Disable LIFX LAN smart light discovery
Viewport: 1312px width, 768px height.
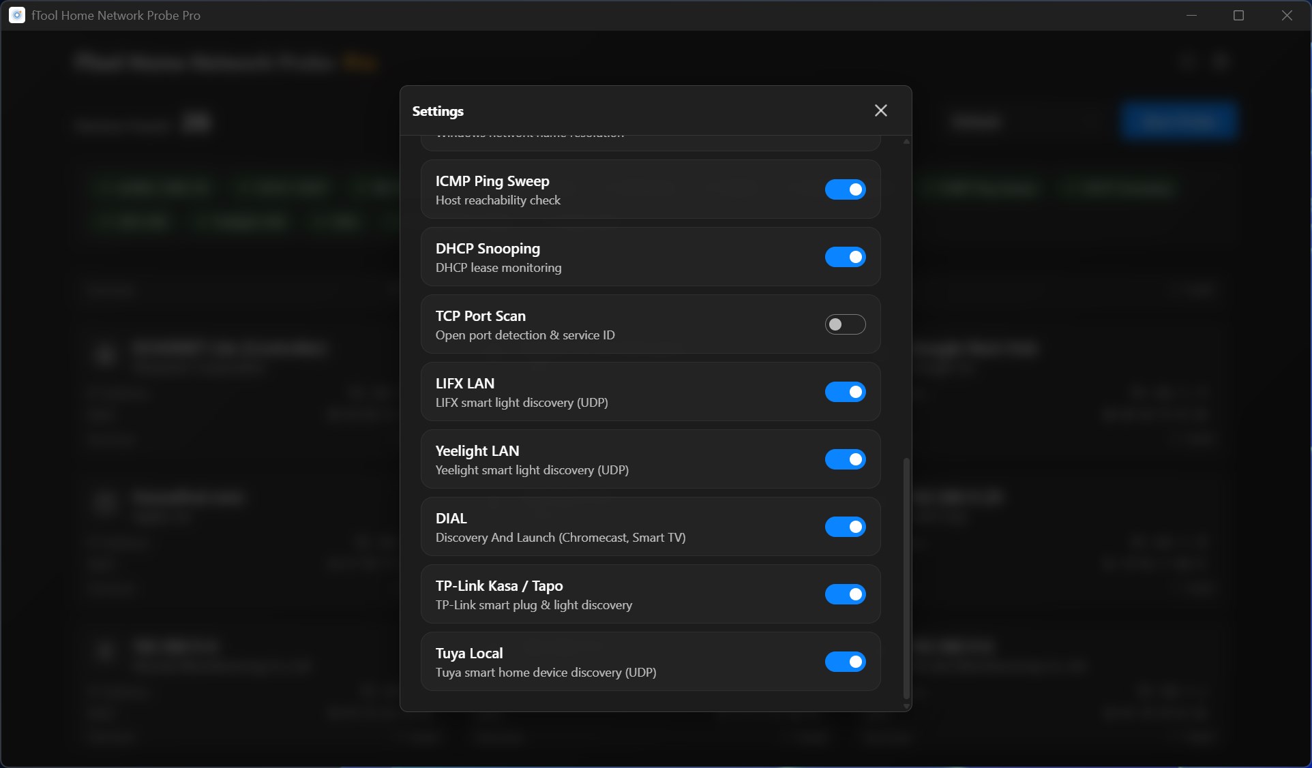tap(845, 392)
